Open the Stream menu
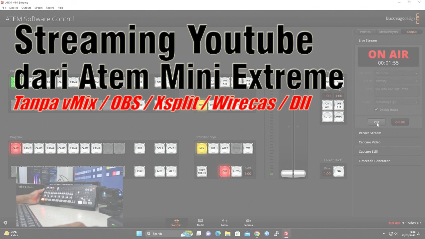This screenshot has height=239, width=425. tap(39, 8)
